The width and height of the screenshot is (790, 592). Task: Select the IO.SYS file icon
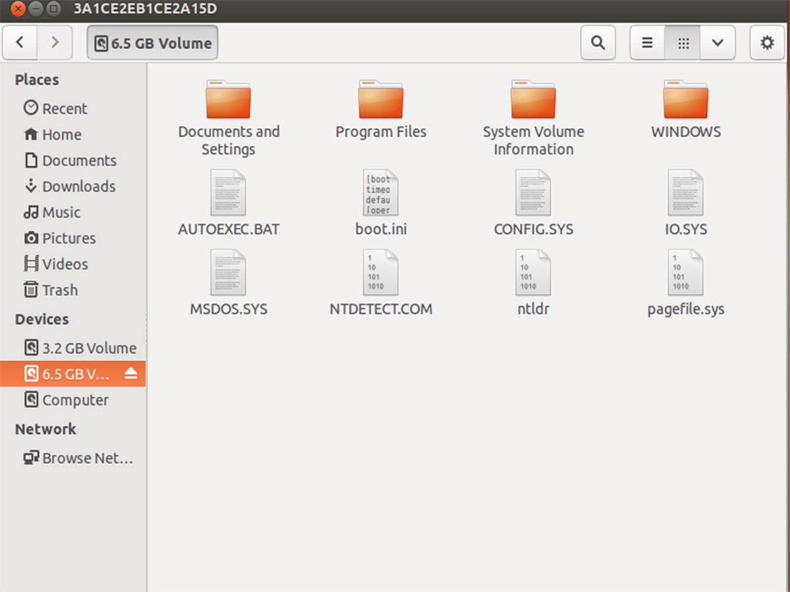point(686,193)
